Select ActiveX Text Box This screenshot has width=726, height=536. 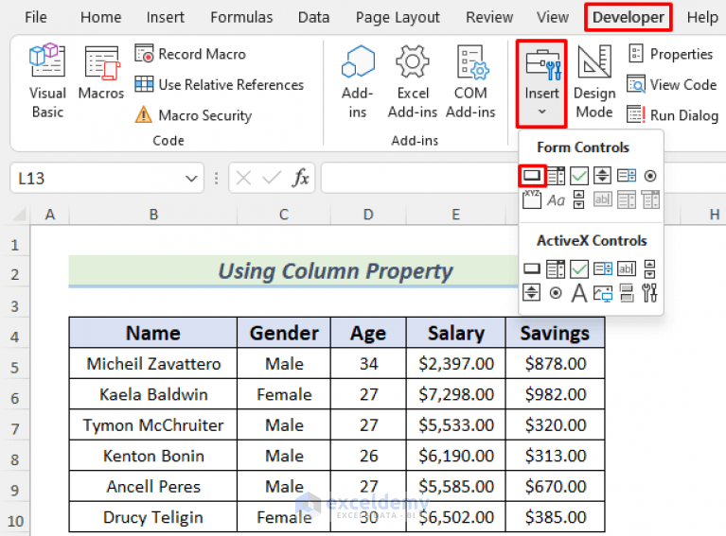click(x=627, y=268)
